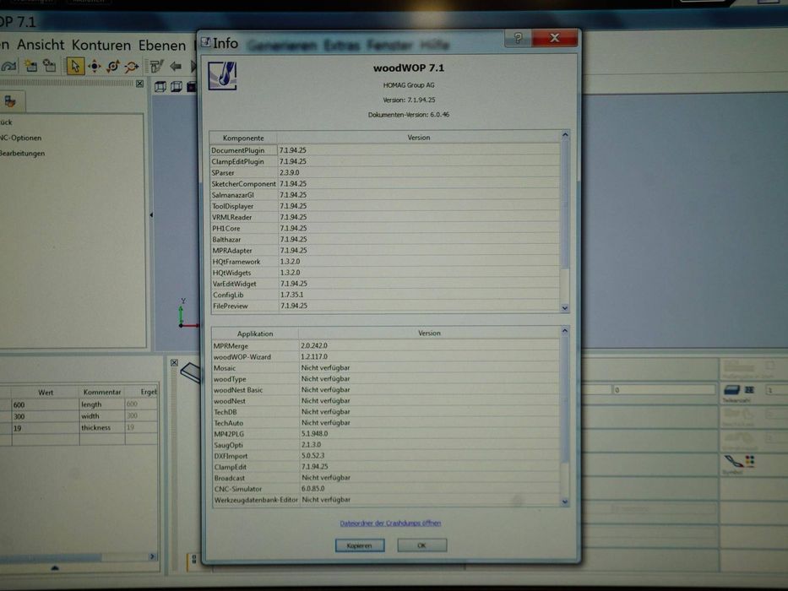Activate the pan view tool
This screenshot has height=591, width=788.
coord(94,66)
